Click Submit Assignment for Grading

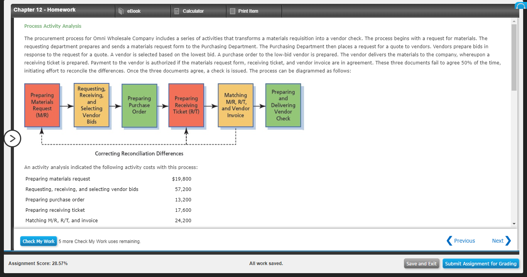pos(481,263)
